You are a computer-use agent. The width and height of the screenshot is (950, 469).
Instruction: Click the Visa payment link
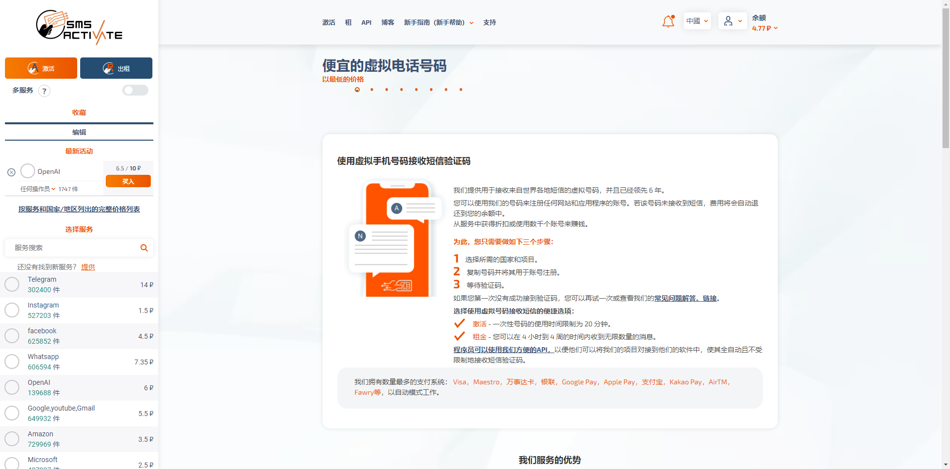point(460,382)
